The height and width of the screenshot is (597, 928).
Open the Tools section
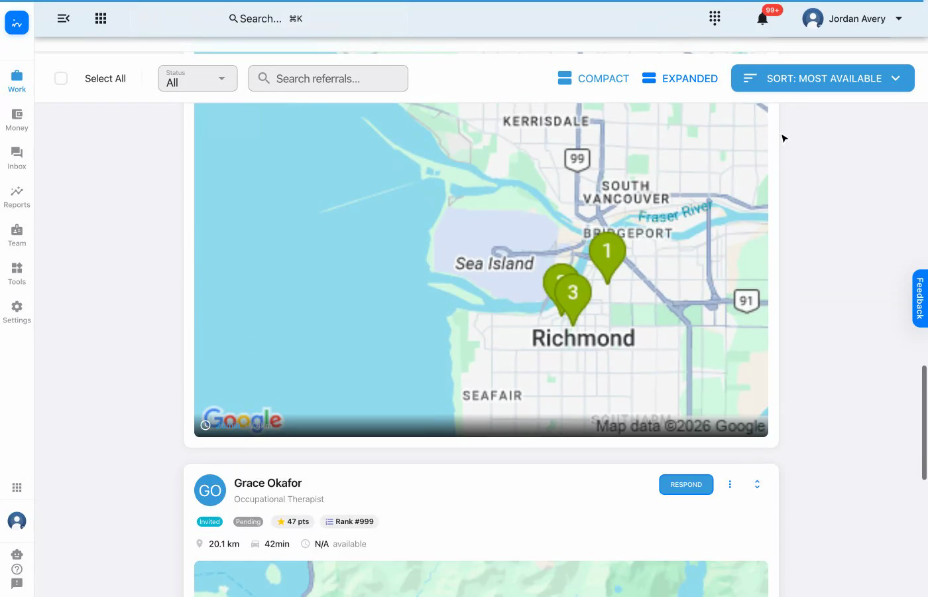point(17,274)
